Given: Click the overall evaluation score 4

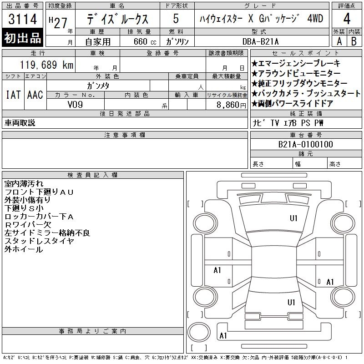Looking at the screenshot, I should pyautogui.click(x=347, y=20).
